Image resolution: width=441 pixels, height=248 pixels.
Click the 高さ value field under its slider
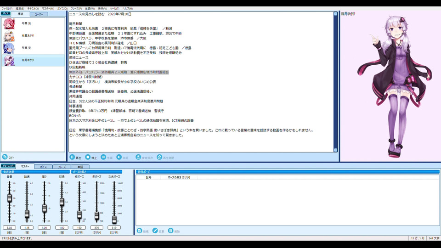44,227
